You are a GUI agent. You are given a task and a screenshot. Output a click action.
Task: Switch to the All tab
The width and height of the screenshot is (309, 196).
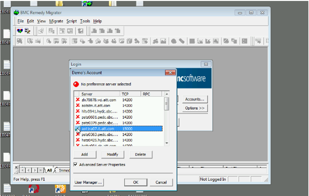pyautogui.click(x=50, y=170)
